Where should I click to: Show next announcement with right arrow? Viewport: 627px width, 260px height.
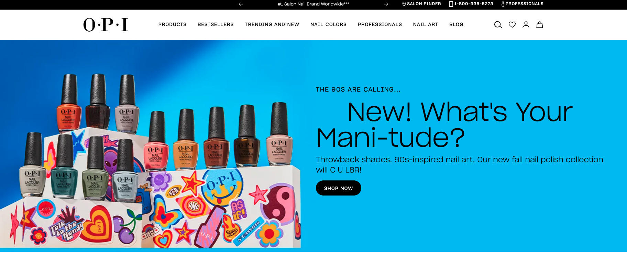click(386, 4)
